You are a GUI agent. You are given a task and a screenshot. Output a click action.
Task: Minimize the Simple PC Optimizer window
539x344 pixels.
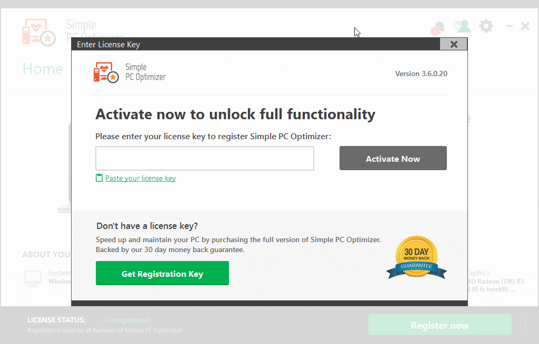pyautogui.click(x=510, y=26)
